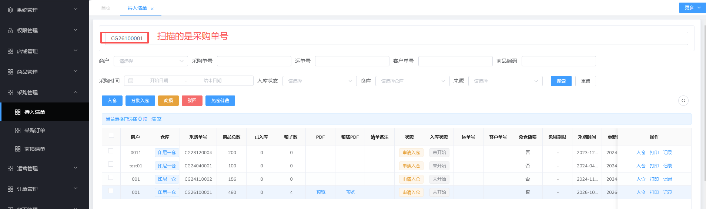Click the blue 入仓 toolbar button
Viewport: 706px width, 209px height.
[x=112, y=101]
